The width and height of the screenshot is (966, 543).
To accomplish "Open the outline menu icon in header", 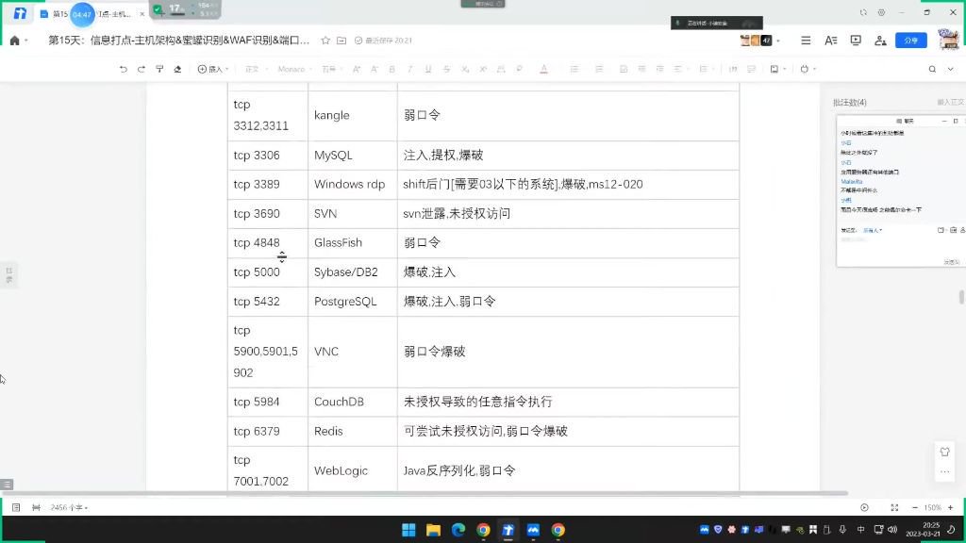I will (806, 41).
